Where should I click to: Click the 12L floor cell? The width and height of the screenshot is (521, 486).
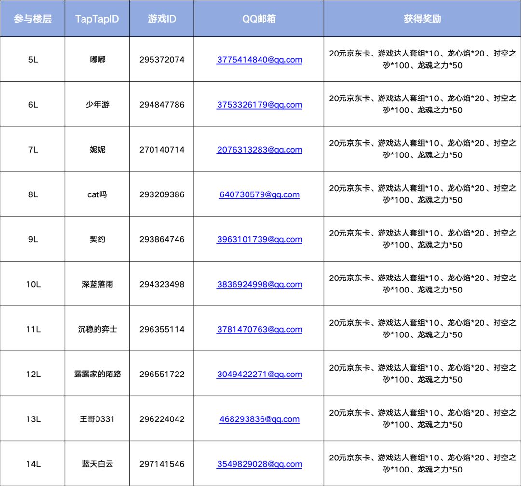coord(33,374)
